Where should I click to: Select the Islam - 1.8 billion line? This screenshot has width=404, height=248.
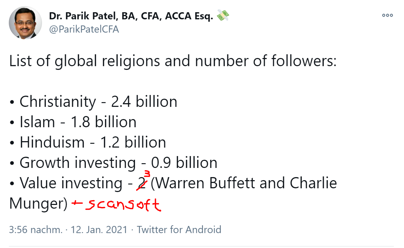pos(78,122)
